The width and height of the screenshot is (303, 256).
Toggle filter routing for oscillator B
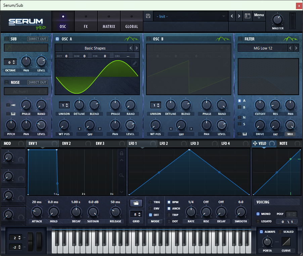tap(240, 107)
